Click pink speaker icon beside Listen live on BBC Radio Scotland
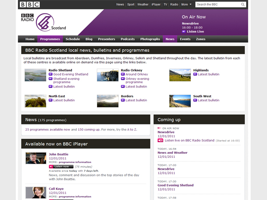This screenshot has height=200, width=267. 160,140
